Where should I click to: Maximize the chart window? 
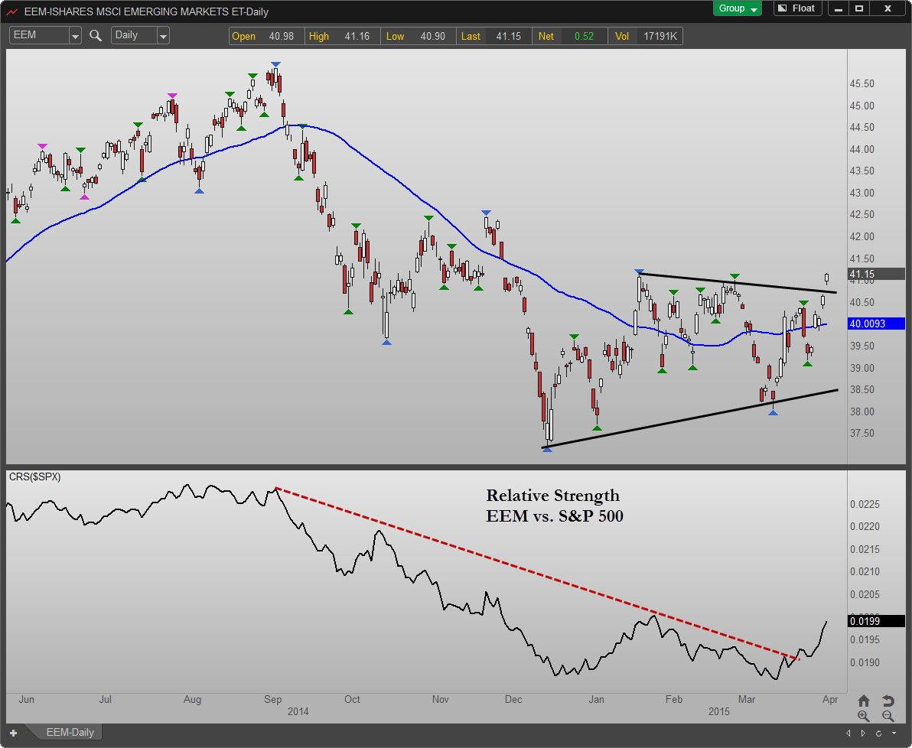[x=859, y=8]
